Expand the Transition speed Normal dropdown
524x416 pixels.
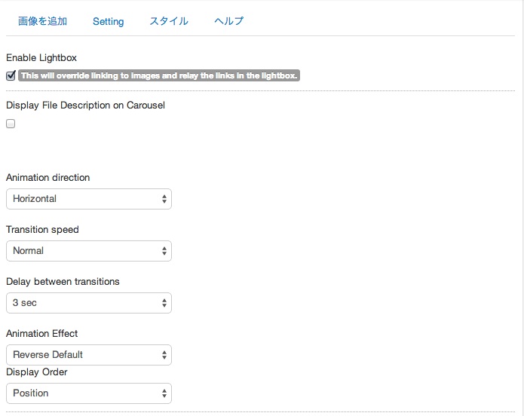point(88,251)
